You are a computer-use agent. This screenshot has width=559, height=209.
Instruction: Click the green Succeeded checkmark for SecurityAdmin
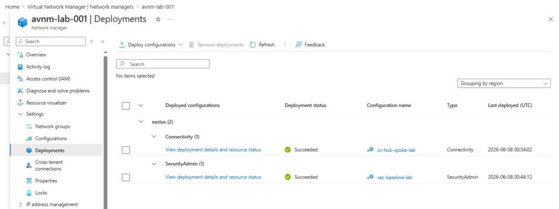click(x=288, y=177)
